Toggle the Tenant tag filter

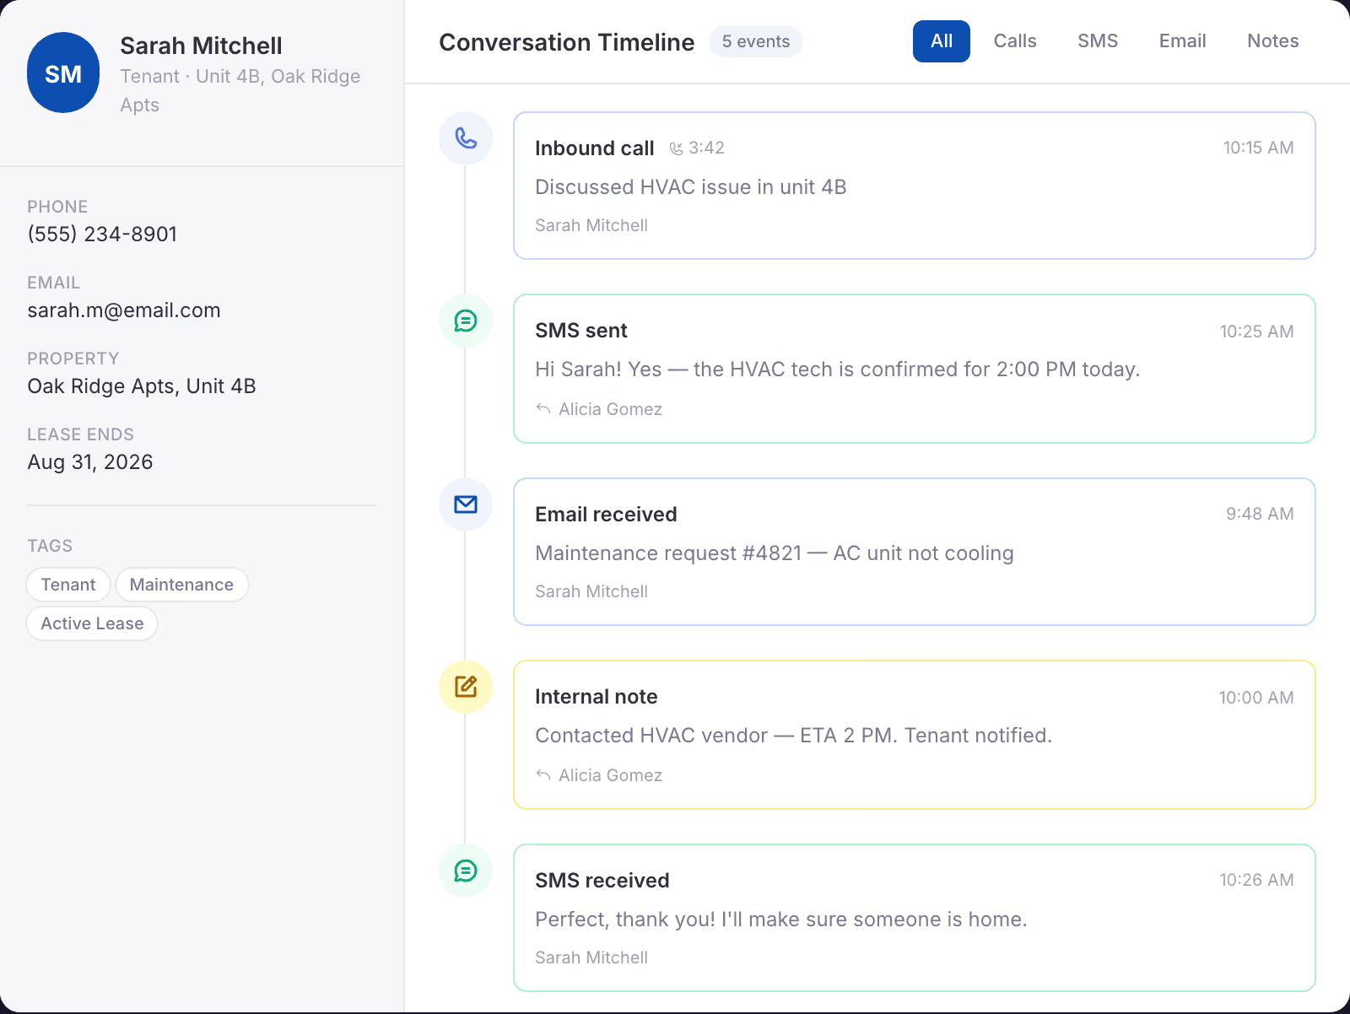click(x=67, y=585)
